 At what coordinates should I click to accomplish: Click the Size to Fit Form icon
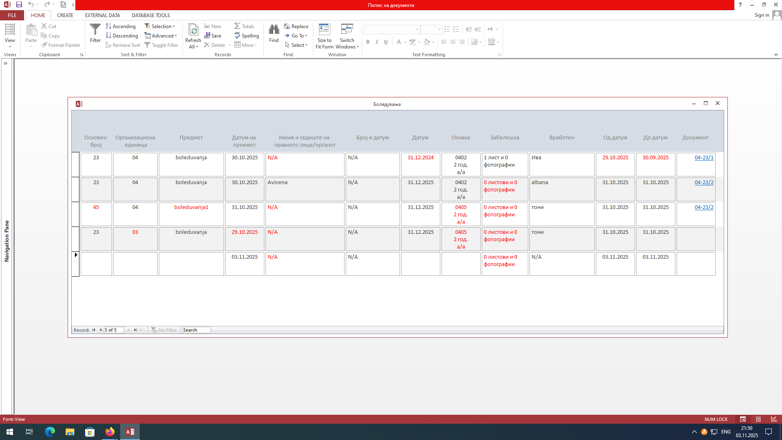324,30
